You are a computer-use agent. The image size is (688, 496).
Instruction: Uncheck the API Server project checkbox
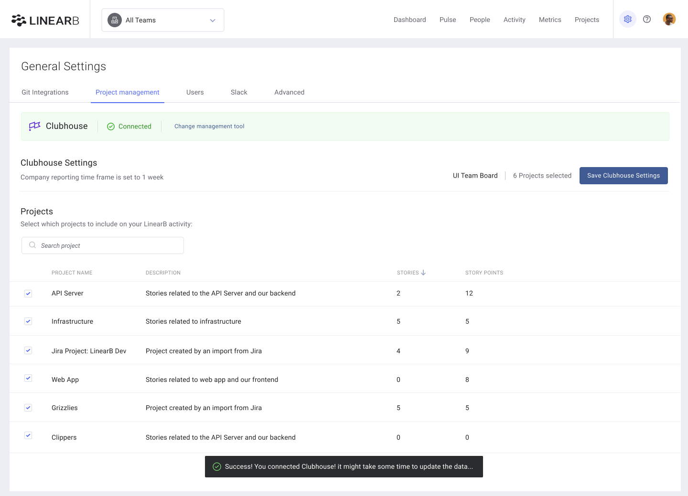coord(28,293)
